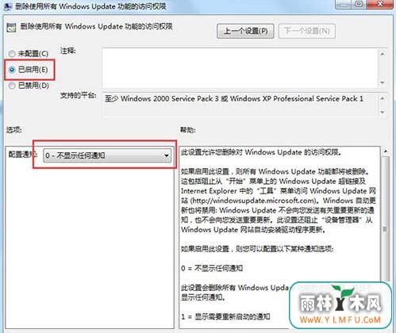Click the help panel scrollbar up arrow
The height and width of the screenshot is (333, 396).
pyautogui.click(x=386, y=151)
